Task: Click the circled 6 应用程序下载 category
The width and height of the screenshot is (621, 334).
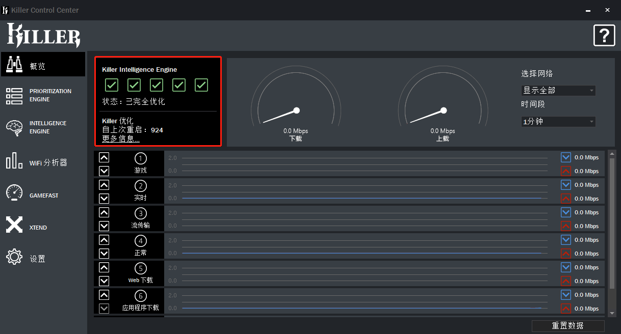Action: [140, 296]
